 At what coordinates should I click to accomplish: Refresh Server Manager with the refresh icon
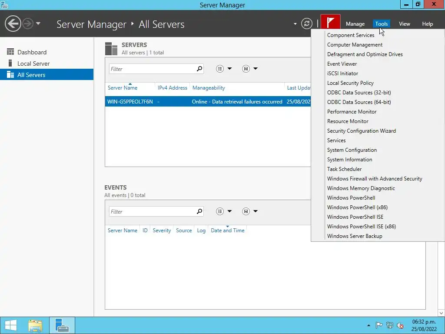point(306,23)
